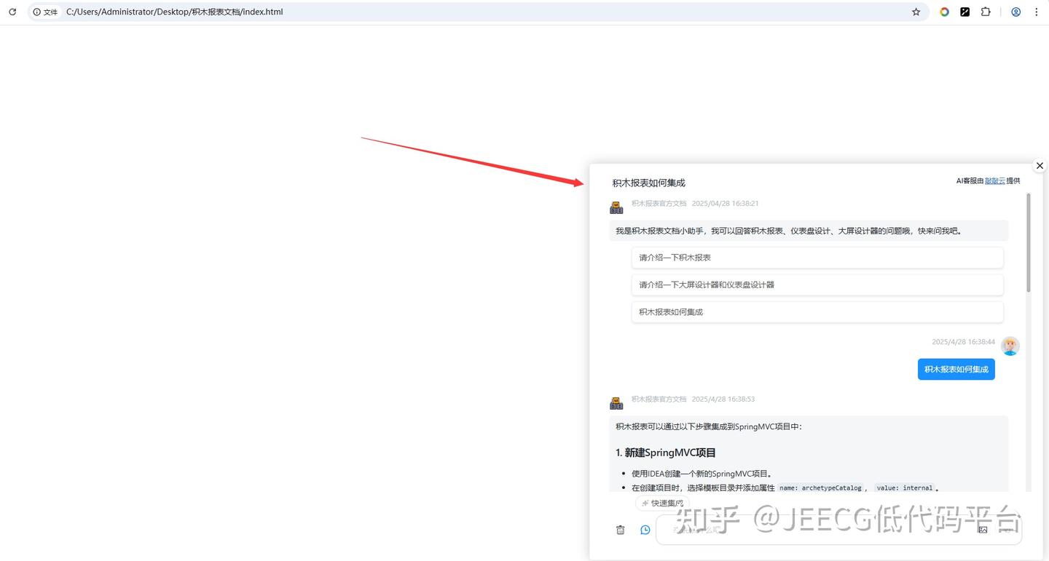
Task: Click the 快速集成 quick prompt chip
Action: coord(662,503)
